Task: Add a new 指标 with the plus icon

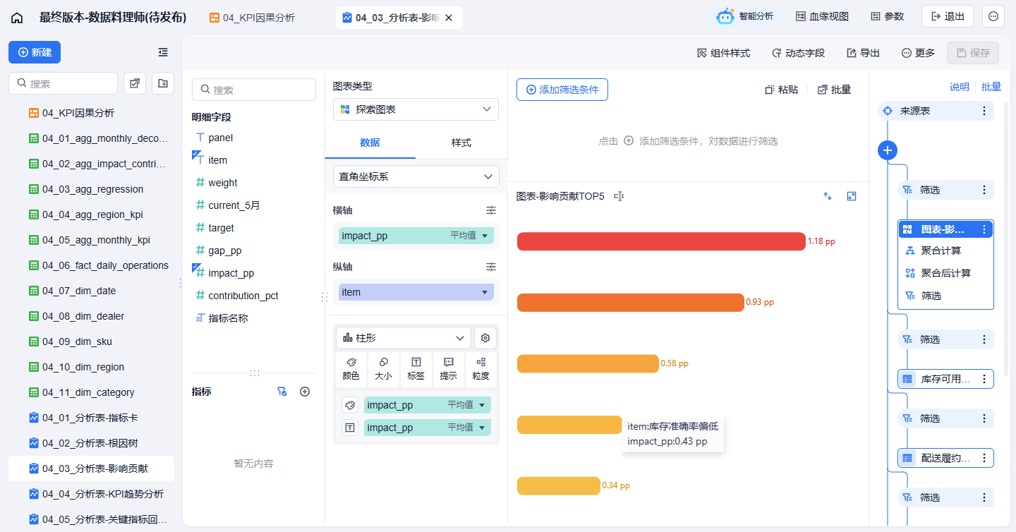Action: [x=305, y=392]
